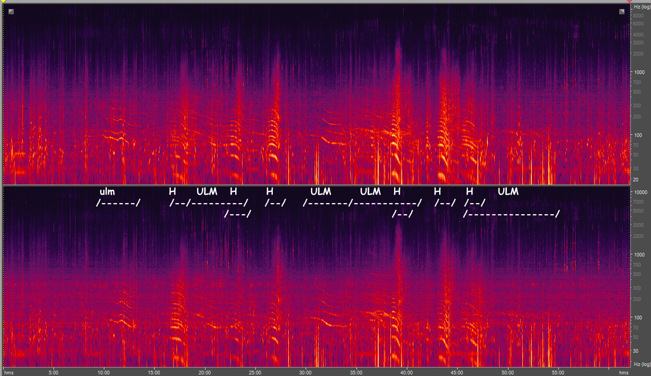Jump to 30:00 on the time ruler
This screenshot has width=651, height=376.
click(306, 371)
